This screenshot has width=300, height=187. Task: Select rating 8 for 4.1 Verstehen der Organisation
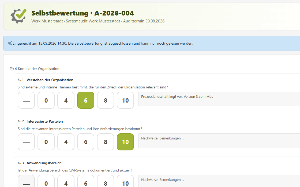coord(106,100)
